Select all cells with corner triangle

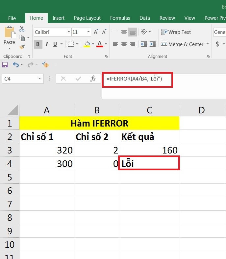click(13, 110)
